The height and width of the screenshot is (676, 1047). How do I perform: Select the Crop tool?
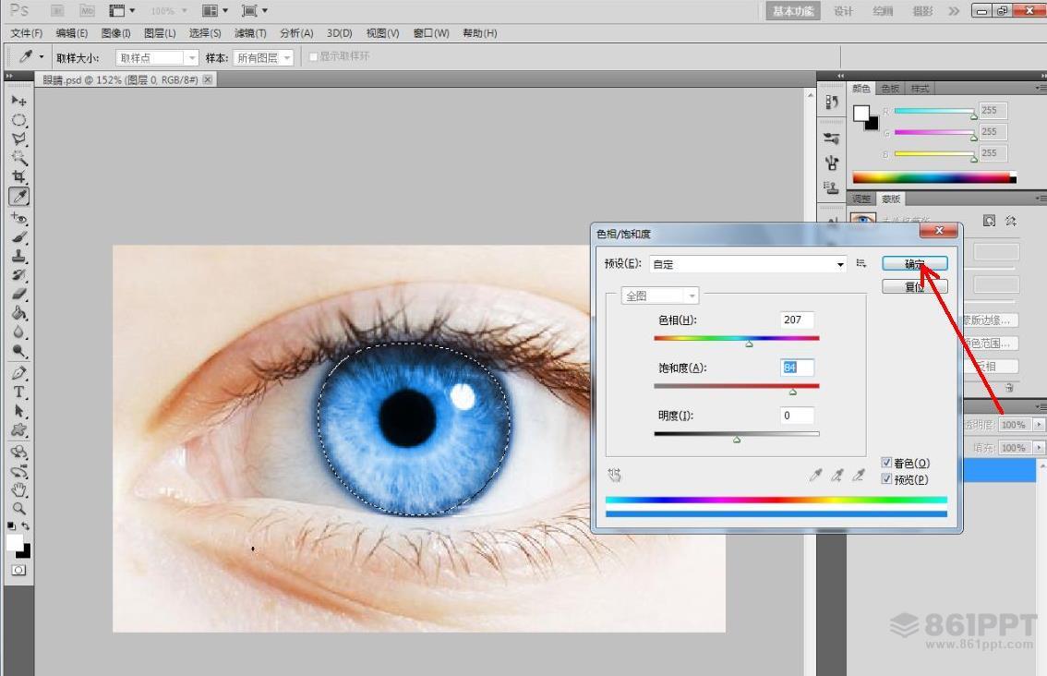[x=18, y=176]
